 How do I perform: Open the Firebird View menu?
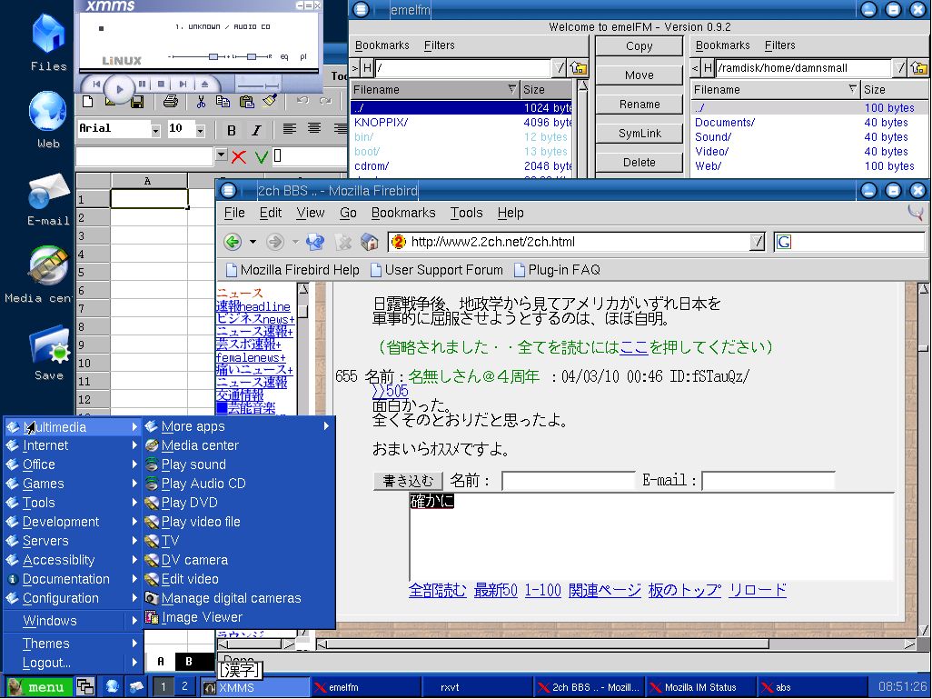point(311,213)
